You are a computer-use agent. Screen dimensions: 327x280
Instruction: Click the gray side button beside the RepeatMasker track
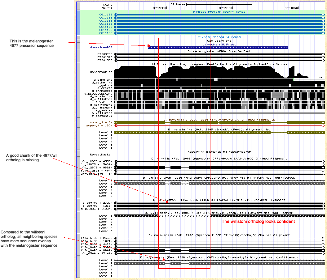(x=78, y=153)
